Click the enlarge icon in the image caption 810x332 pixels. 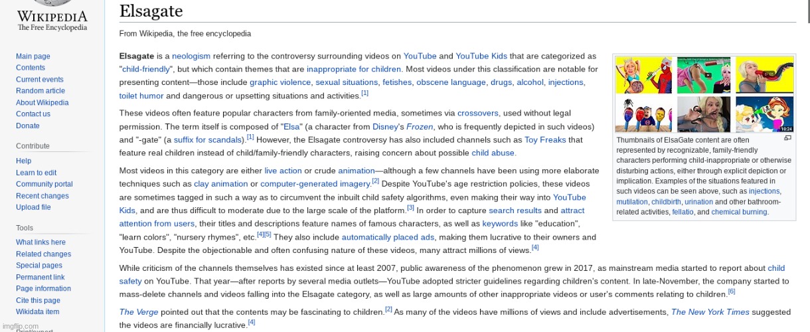tap(787, 138)
